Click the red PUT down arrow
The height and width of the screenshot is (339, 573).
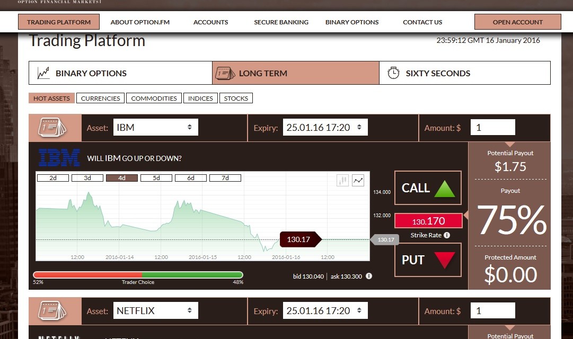coord(444,260)
